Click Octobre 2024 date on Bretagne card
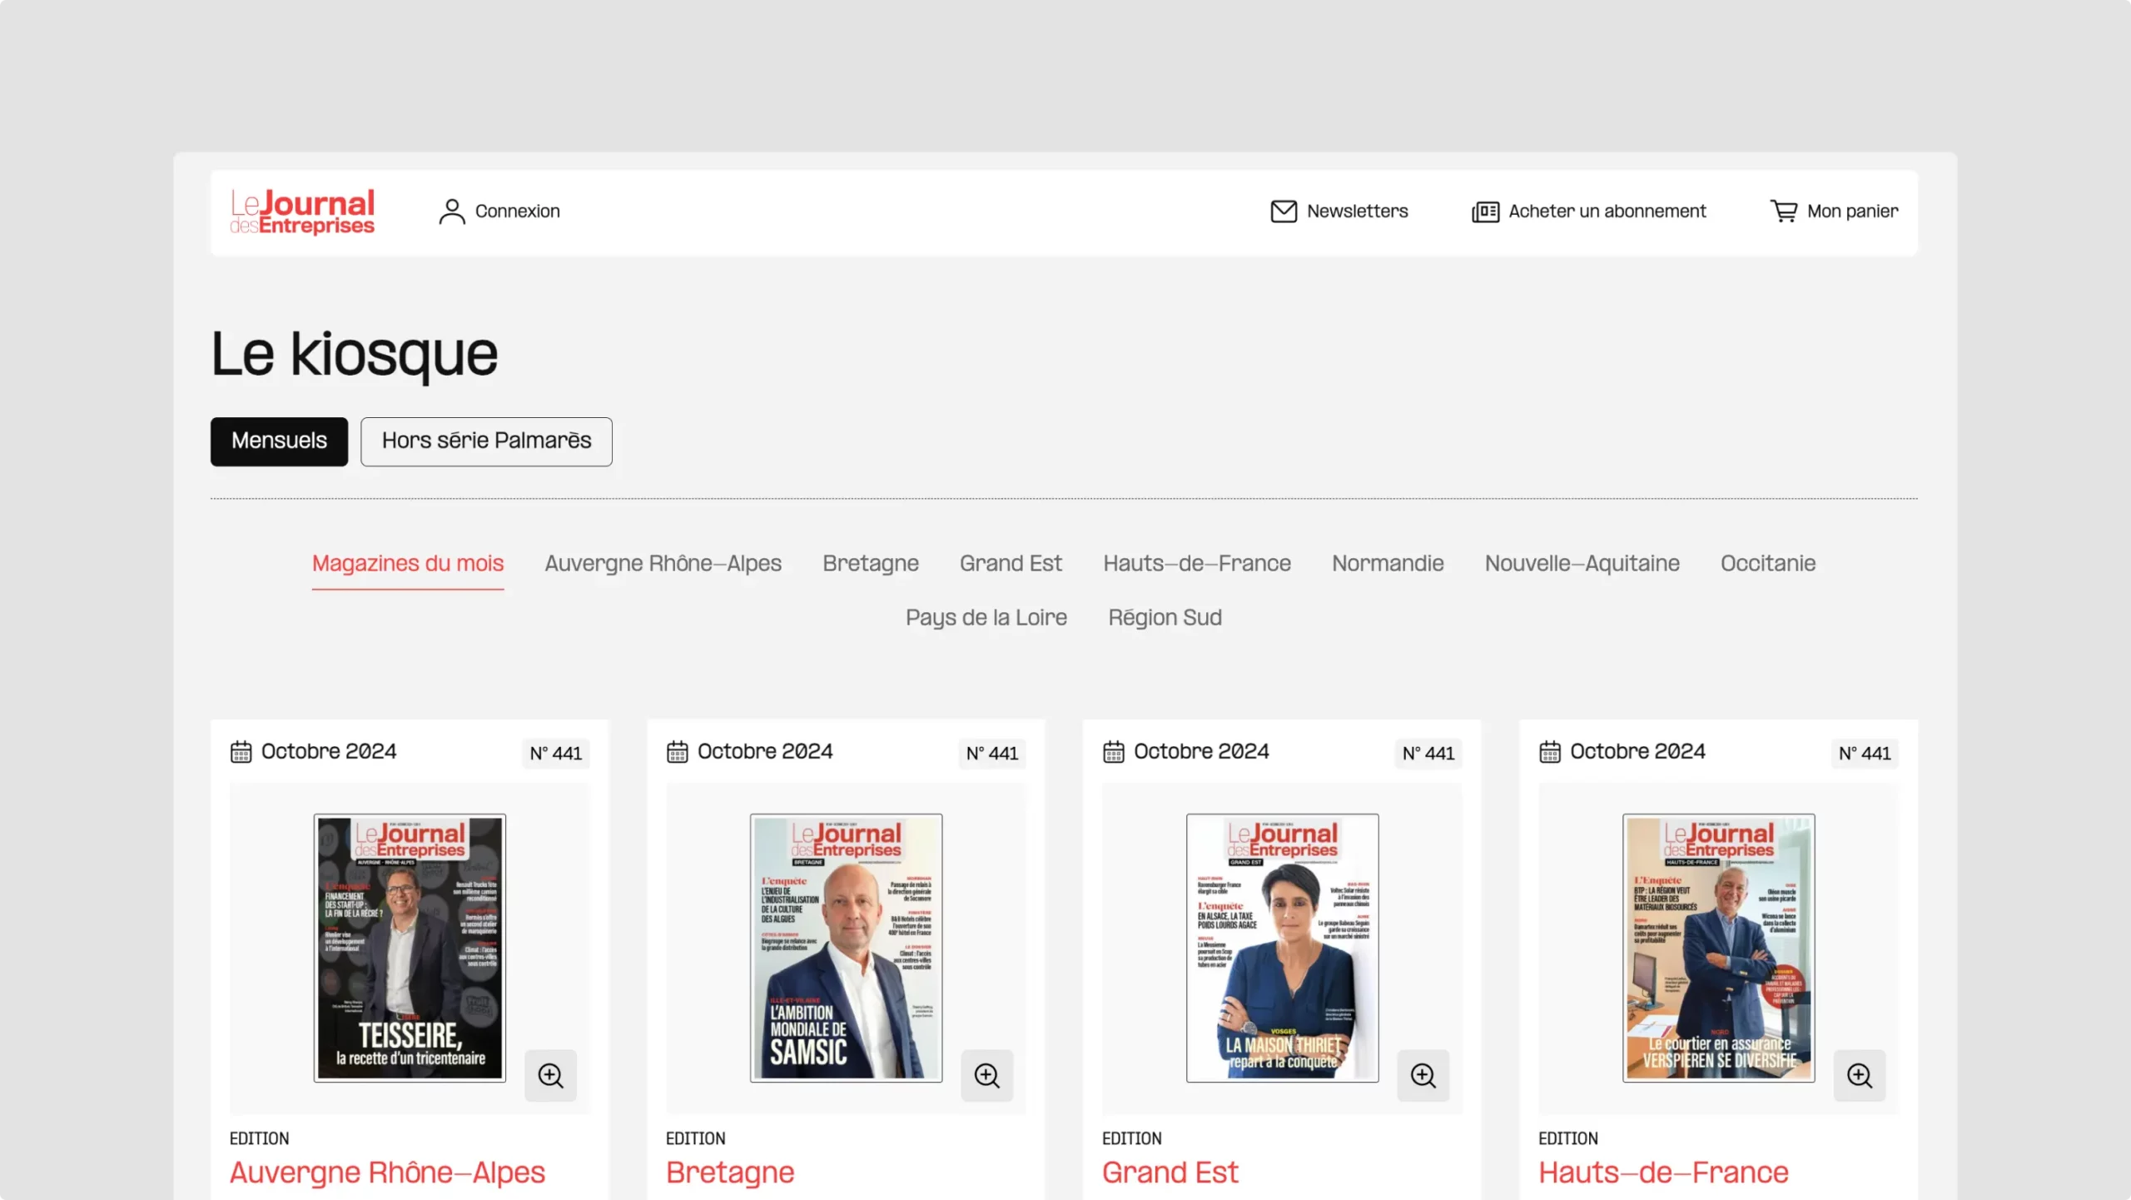 pyautogui.click(x=765, y=752)
